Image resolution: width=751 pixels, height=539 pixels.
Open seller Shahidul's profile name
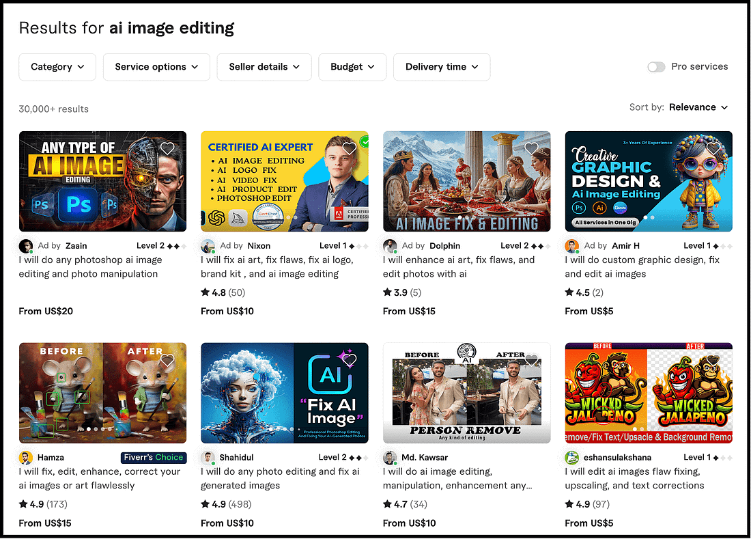pyautogui.click(x=237, y=458)
